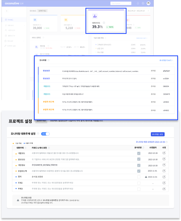Open the user avatar profile menu
Screen dimensions: 181x221
[x=148, y=3]
